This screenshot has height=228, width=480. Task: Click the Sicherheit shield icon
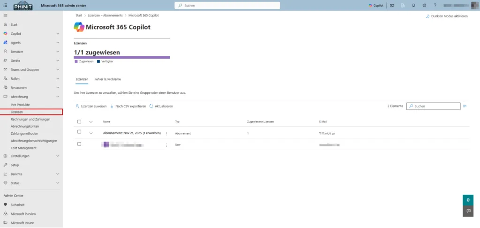tap(5, 205)
